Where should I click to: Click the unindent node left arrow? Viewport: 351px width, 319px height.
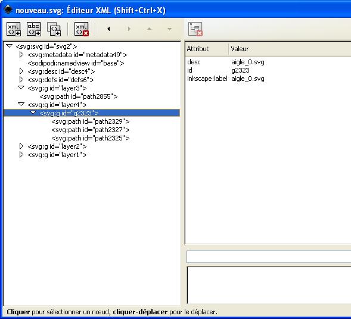[x=108, y=29]
